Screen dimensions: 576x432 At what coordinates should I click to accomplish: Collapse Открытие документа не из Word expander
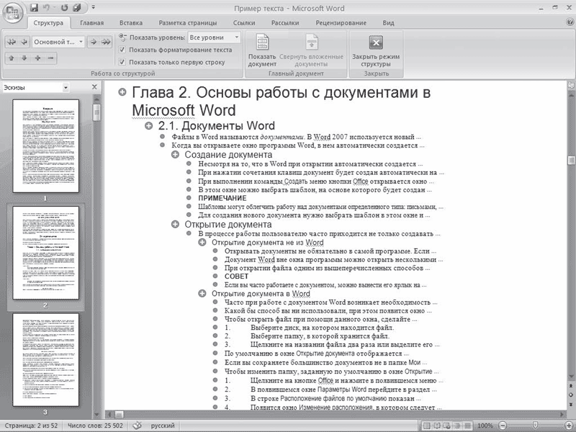click(202, 243)
